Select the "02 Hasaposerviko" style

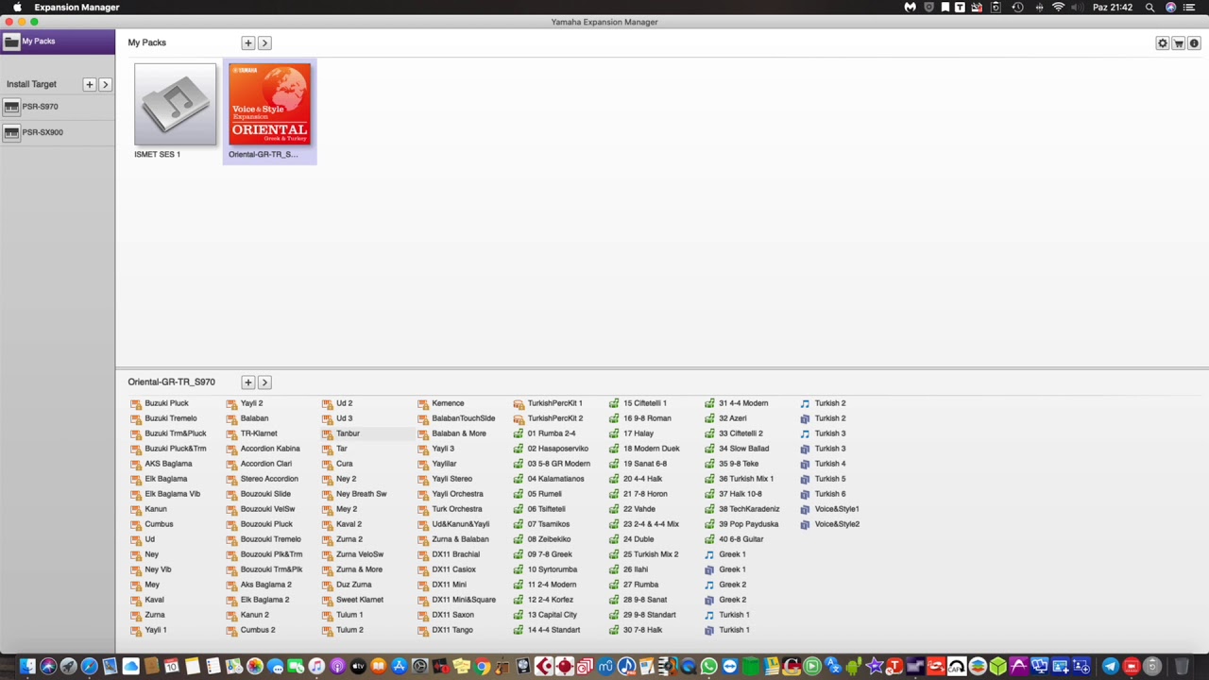click(x=558, y=449)
